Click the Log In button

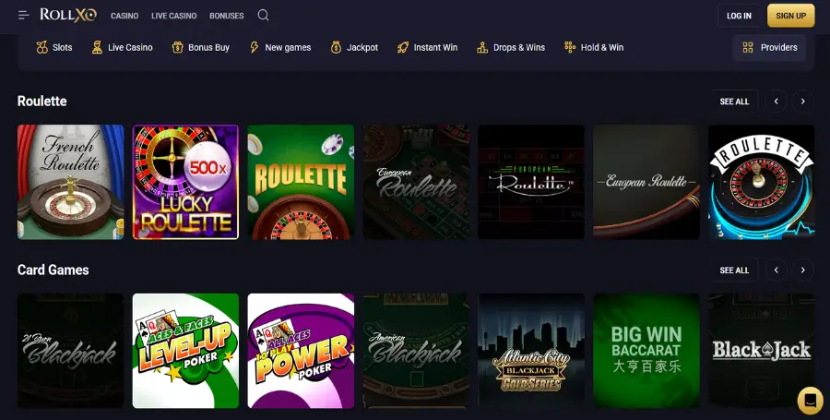tap(739, 16)
